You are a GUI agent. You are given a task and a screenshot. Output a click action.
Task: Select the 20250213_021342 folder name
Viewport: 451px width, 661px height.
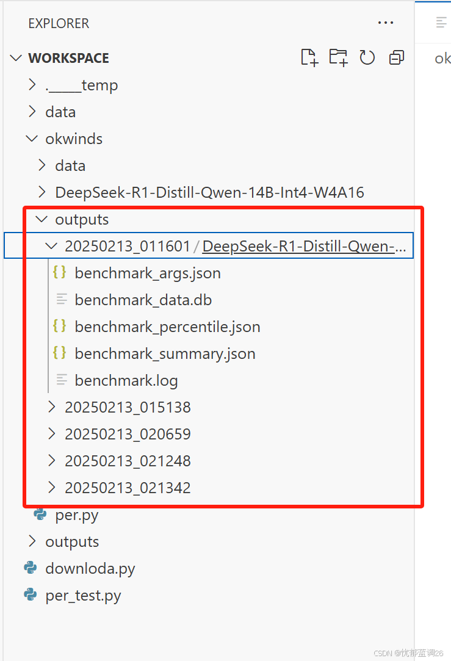pyautogui.click(x=128, y=488)
